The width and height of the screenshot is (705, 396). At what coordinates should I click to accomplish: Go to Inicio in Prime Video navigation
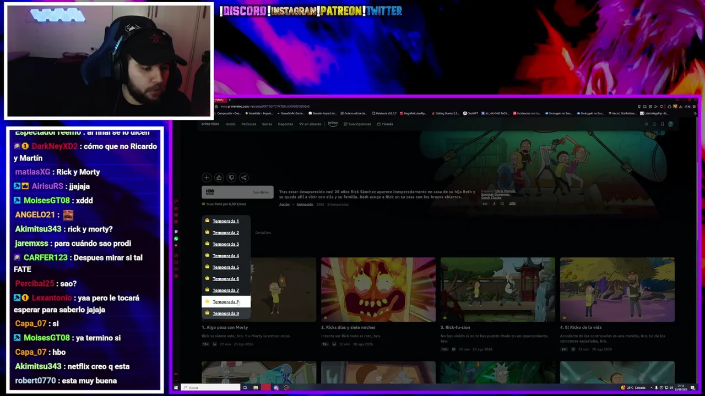pos(231,124)
